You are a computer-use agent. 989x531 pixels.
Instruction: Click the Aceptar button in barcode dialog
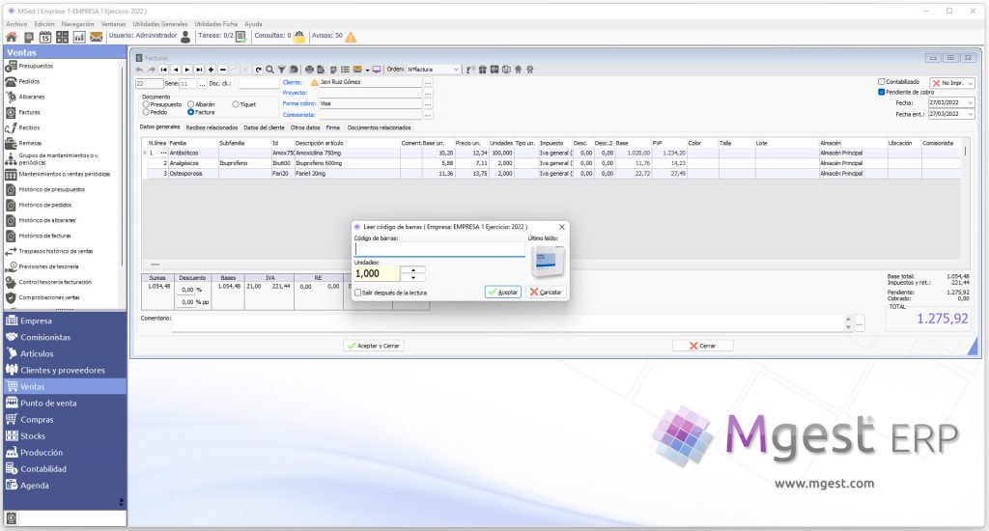(502, 292)
